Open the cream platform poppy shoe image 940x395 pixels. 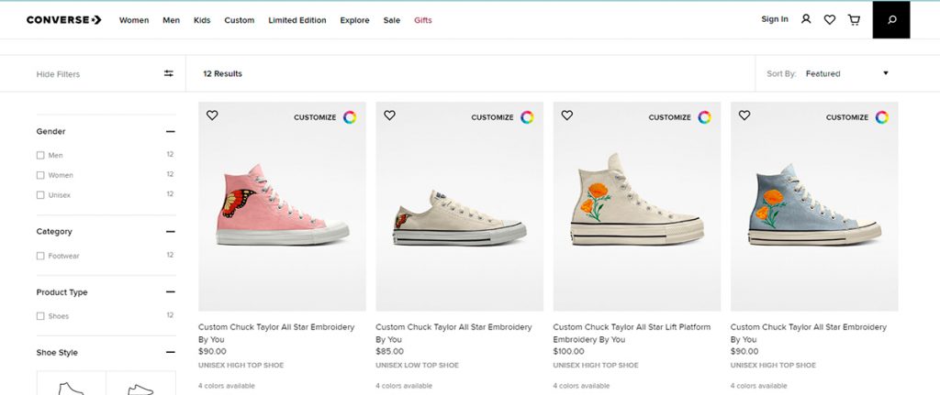pyautogui.click(x=637, y=206)
